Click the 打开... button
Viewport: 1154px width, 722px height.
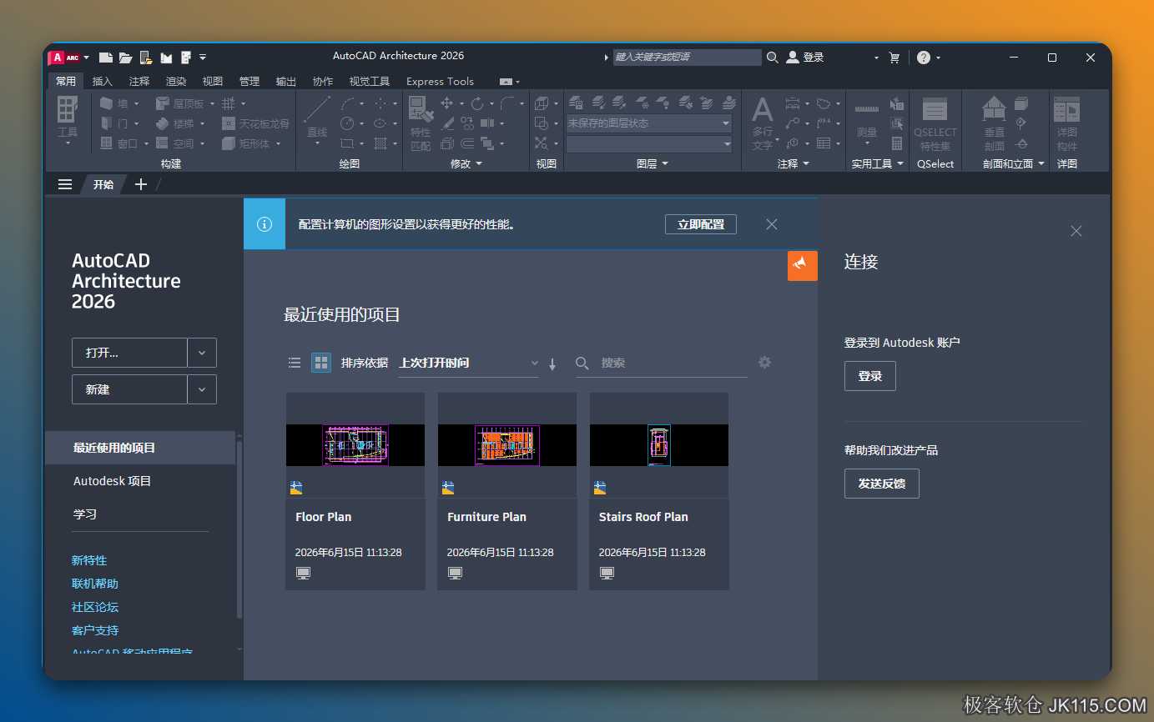click(129, 353)
